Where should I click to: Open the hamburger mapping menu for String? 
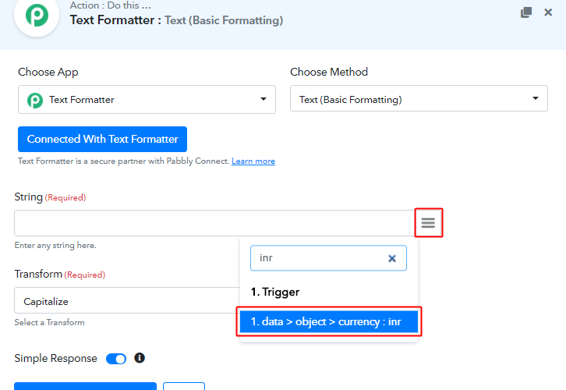[429, 223]
